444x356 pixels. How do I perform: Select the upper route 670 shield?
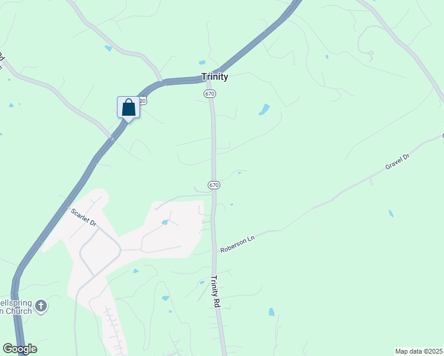click(210, 93)
